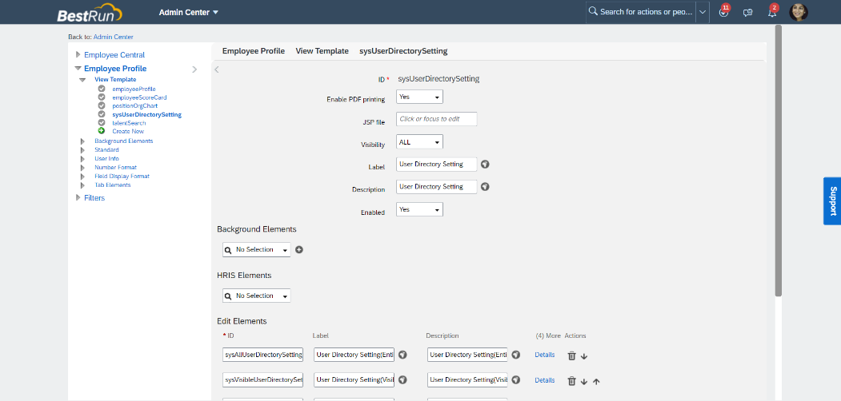Click Create New template
Image resolution: width=841 pixels, height=401 pixels.
pos(128,131)
